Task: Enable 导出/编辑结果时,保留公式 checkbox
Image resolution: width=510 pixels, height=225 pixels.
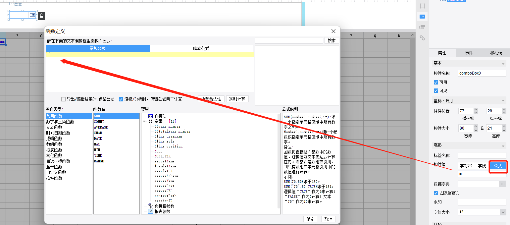Action: click(x=63, y=99)
